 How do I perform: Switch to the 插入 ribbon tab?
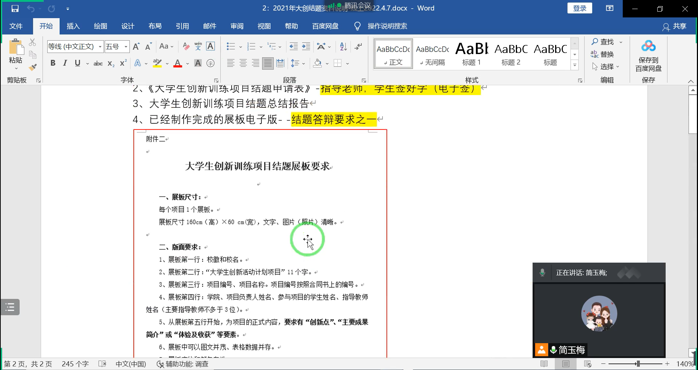click(73, 26)
